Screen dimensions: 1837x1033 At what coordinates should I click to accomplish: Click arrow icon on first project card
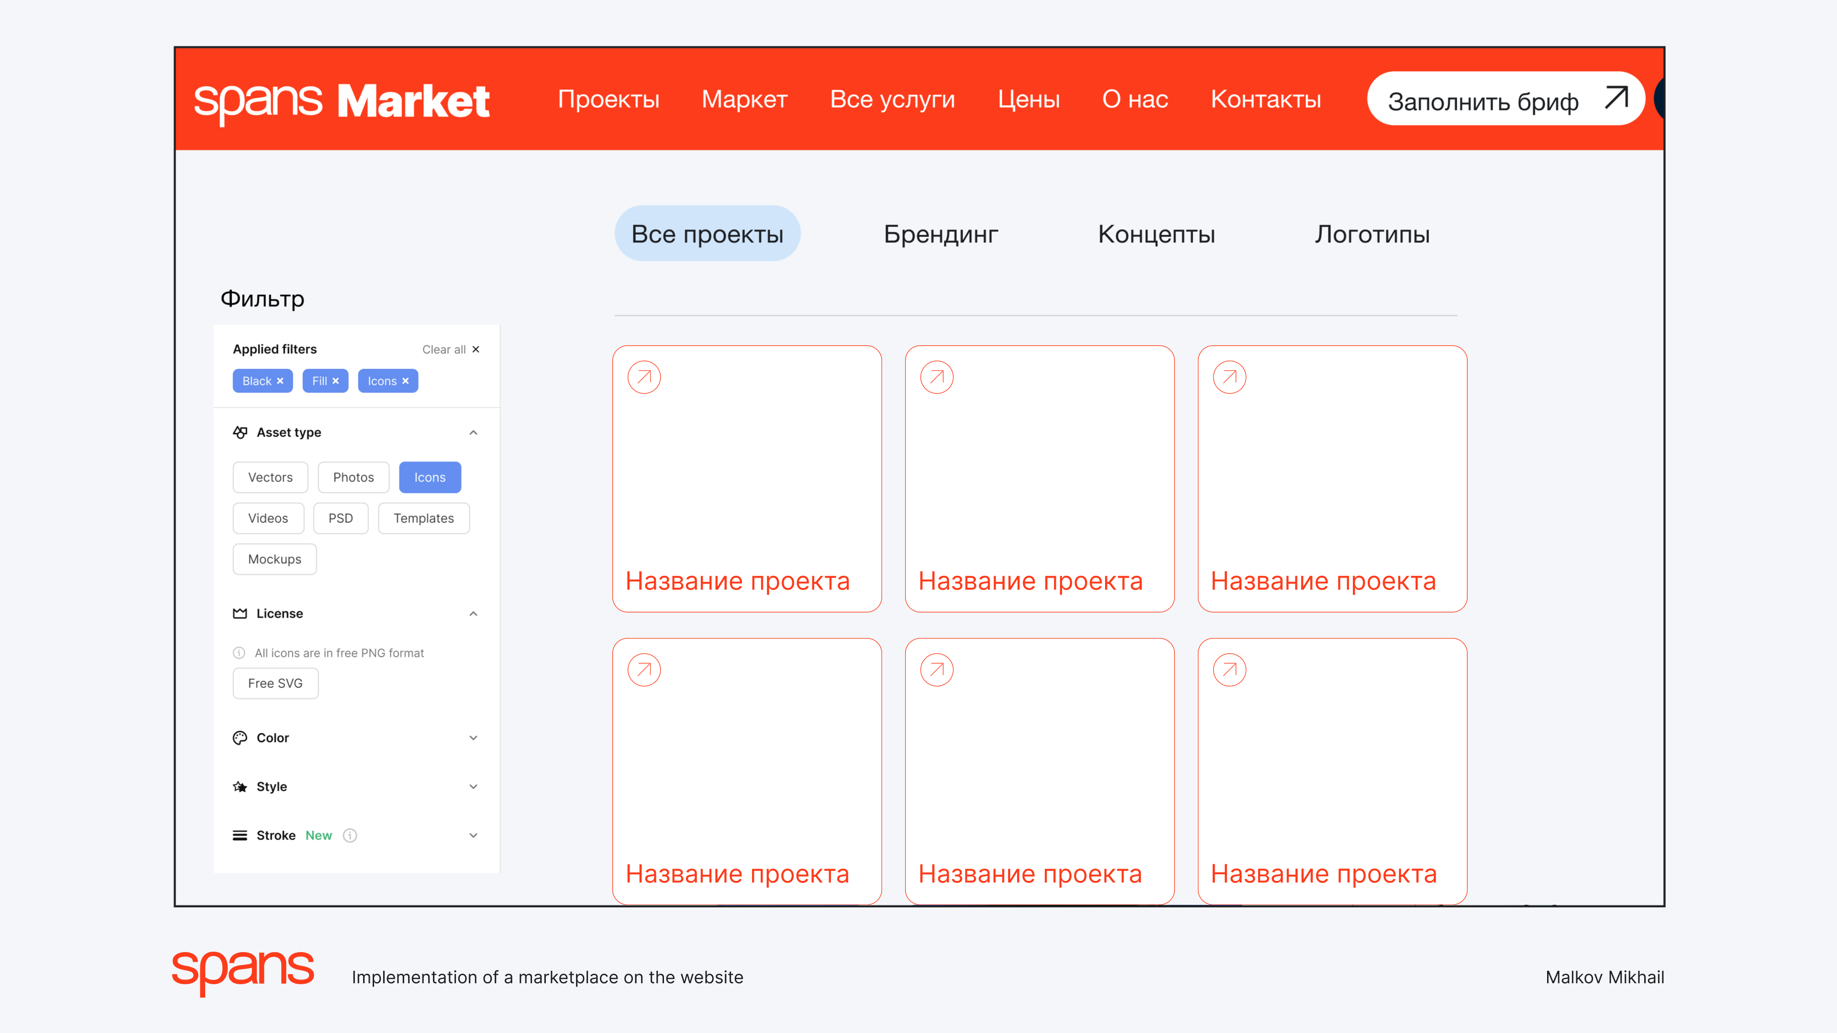coord(645,377)
